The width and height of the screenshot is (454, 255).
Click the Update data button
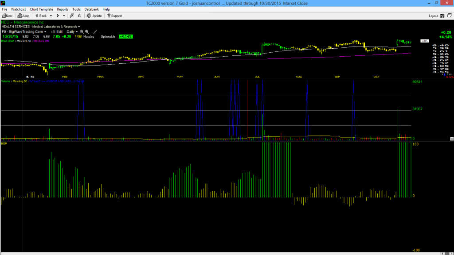(x=94, y=15)
